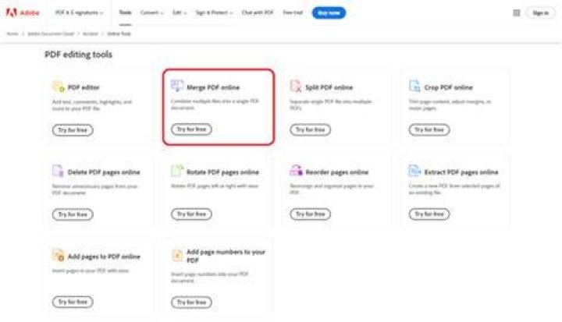The image size is (562, 322).
Task: Select the Reorder pages online icon
Action: tap(296, 171)
